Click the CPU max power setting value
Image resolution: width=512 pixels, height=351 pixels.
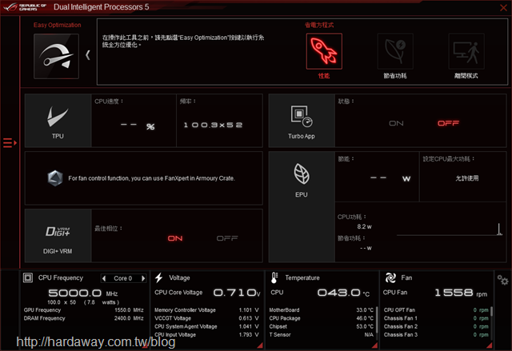(467, 178)
